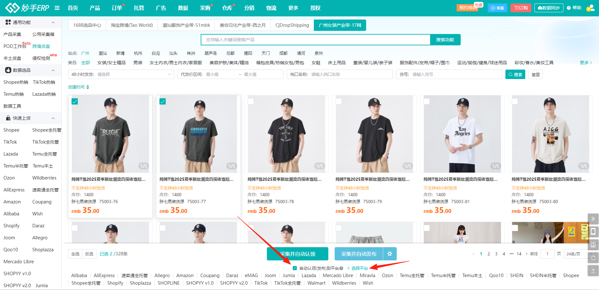Check second-row first product checkbox
The width and height of the screenshot is (599, 290).
[75, 228]
